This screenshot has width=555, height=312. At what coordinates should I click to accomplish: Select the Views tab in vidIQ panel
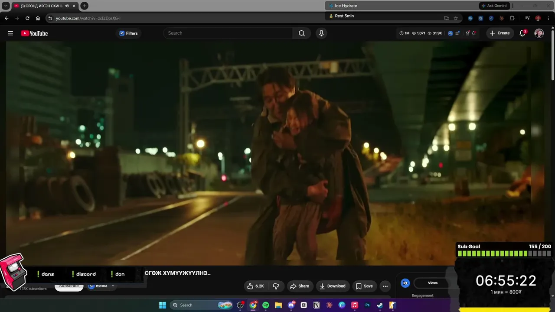[433, 283]
